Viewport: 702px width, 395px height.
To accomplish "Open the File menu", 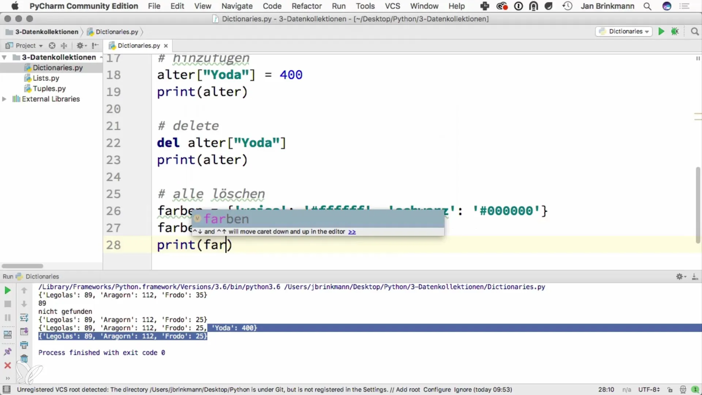I will 154,6.
